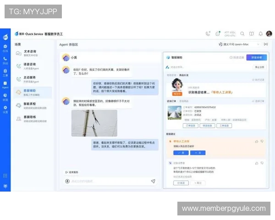Thumbs up the knowledge suggestion card
The height and width of the screenshot is (220, 275).
[257, 163]
